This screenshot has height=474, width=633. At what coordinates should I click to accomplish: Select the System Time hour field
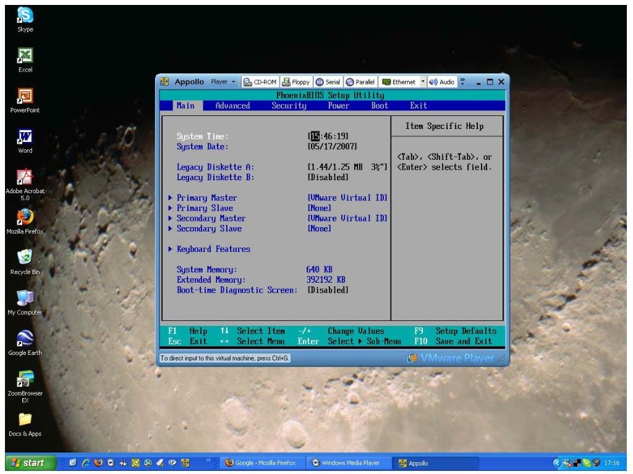pyautogui.click(x=315, y=136)
